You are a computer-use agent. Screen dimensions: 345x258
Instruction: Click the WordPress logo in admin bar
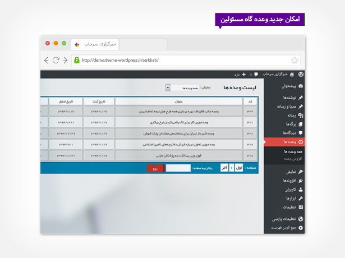pyautogui.click(x=301, y=74)
